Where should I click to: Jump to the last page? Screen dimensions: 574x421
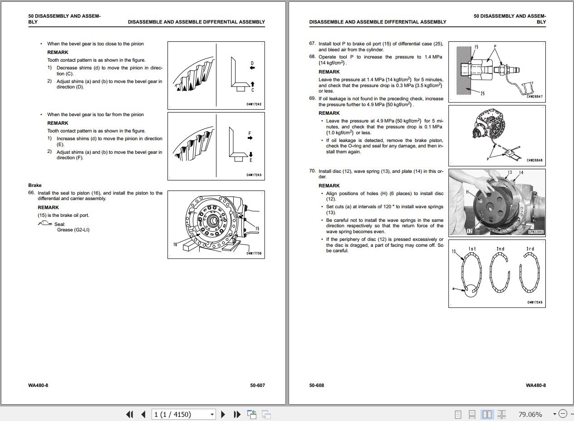click(x=237, y=414)
